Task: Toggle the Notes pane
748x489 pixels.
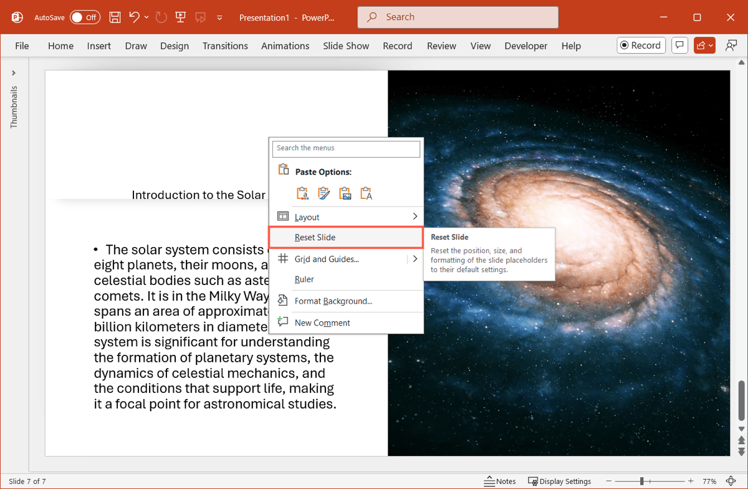Action: [500, 482]
